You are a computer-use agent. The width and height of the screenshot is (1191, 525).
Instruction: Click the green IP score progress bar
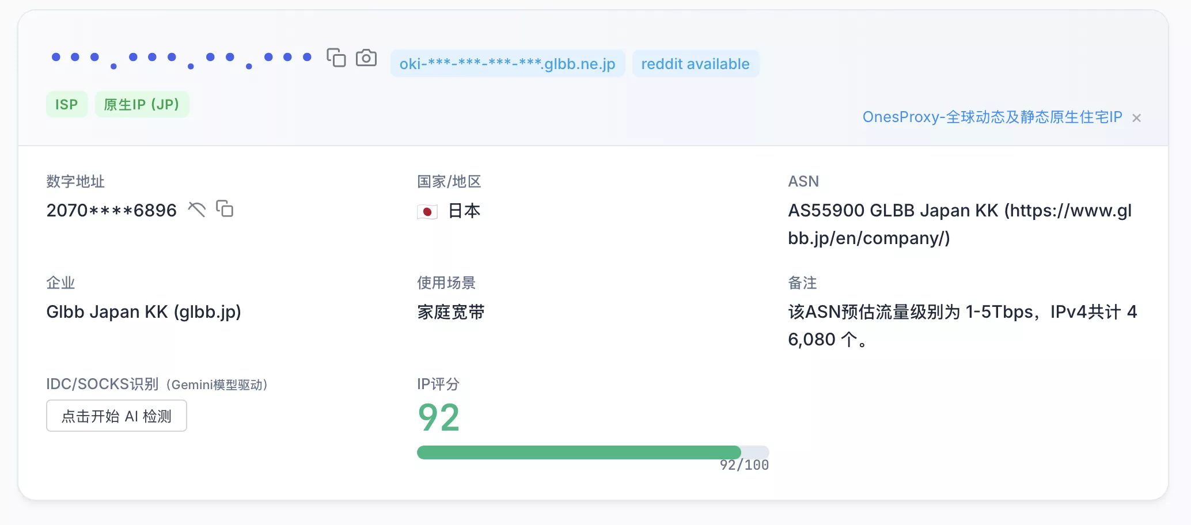tap(578, 452)
